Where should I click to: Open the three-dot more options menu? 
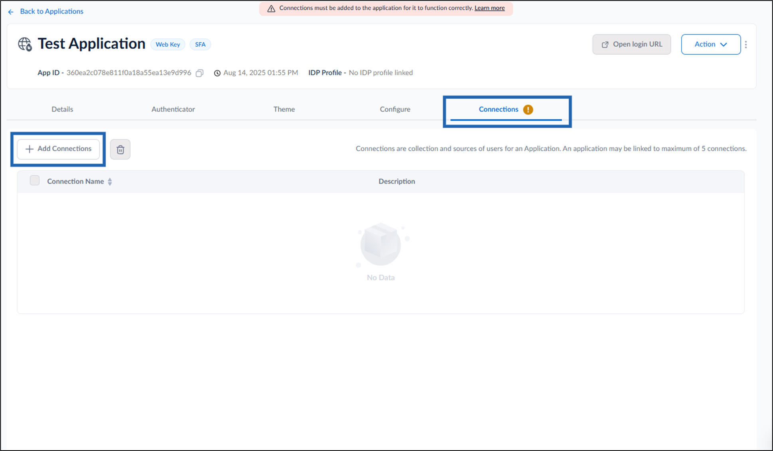(746, 44)
